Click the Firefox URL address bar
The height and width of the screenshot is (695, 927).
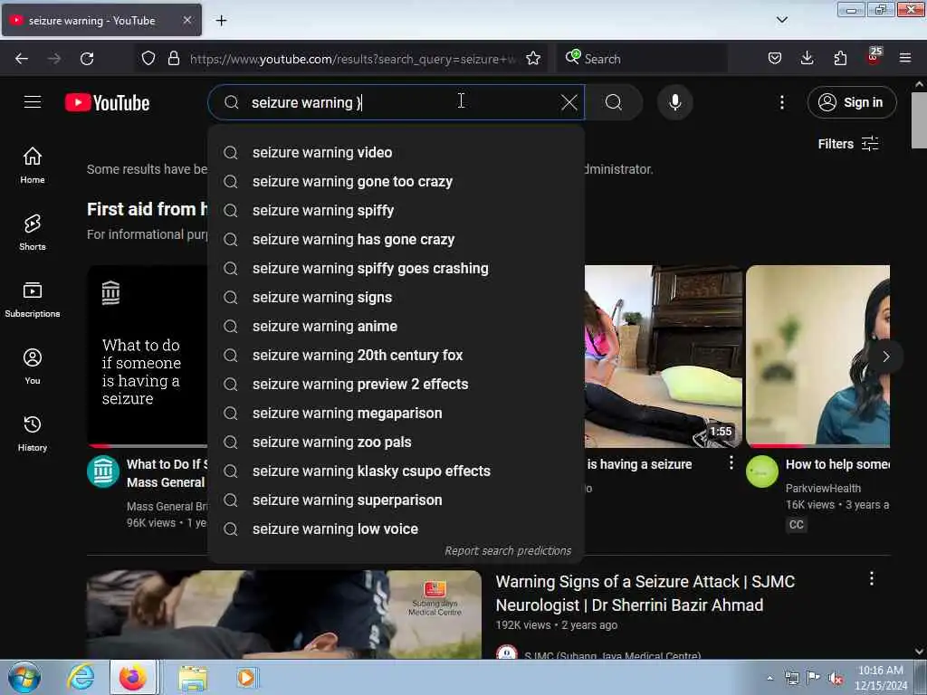click(352, 59)
